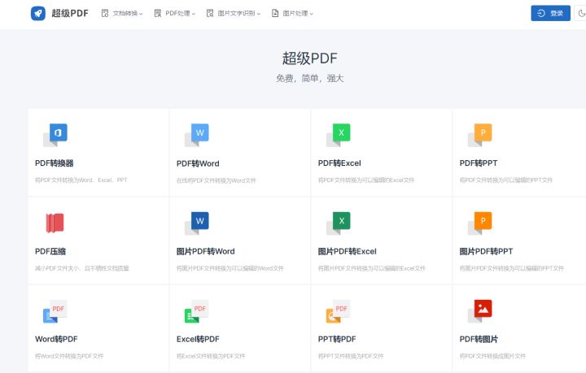Viewport: 586px width, 373px height.
Task: Click the description 将图片PDF文件转换为可以编辑的Word文件
Action: point(230,268)
